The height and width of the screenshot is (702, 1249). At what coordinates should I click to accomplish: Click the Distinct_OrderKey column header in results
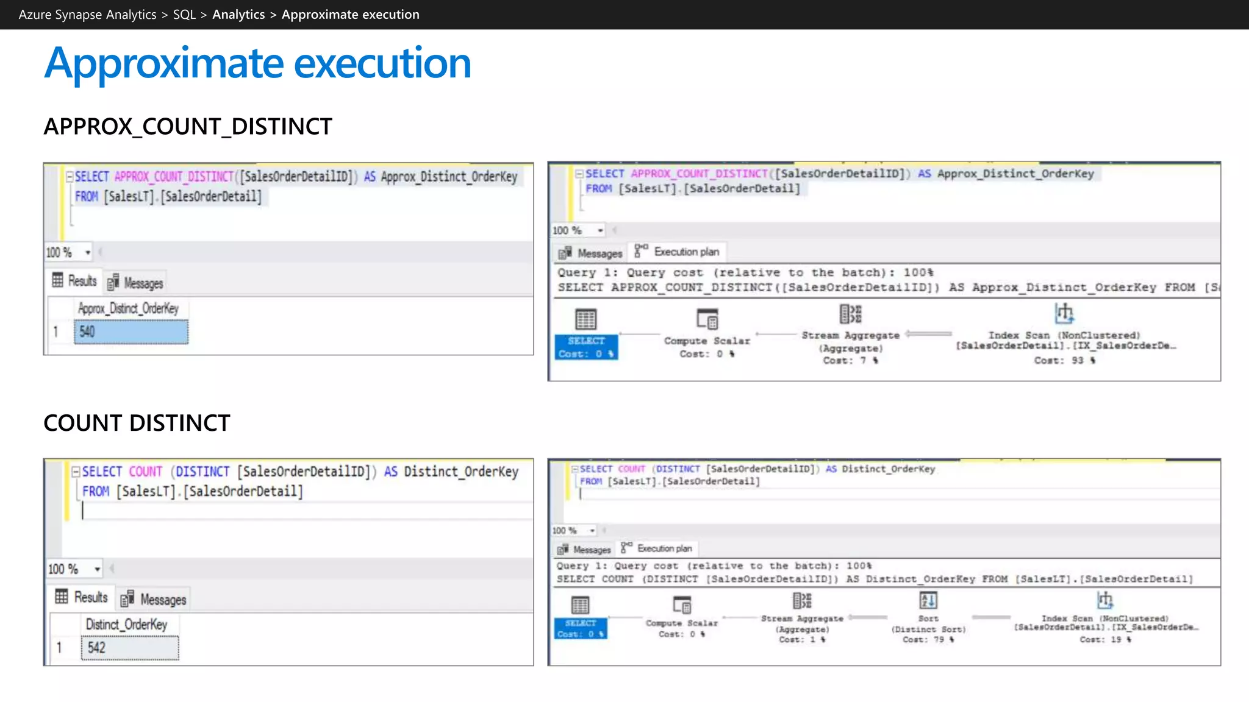[x=130, y=625]
